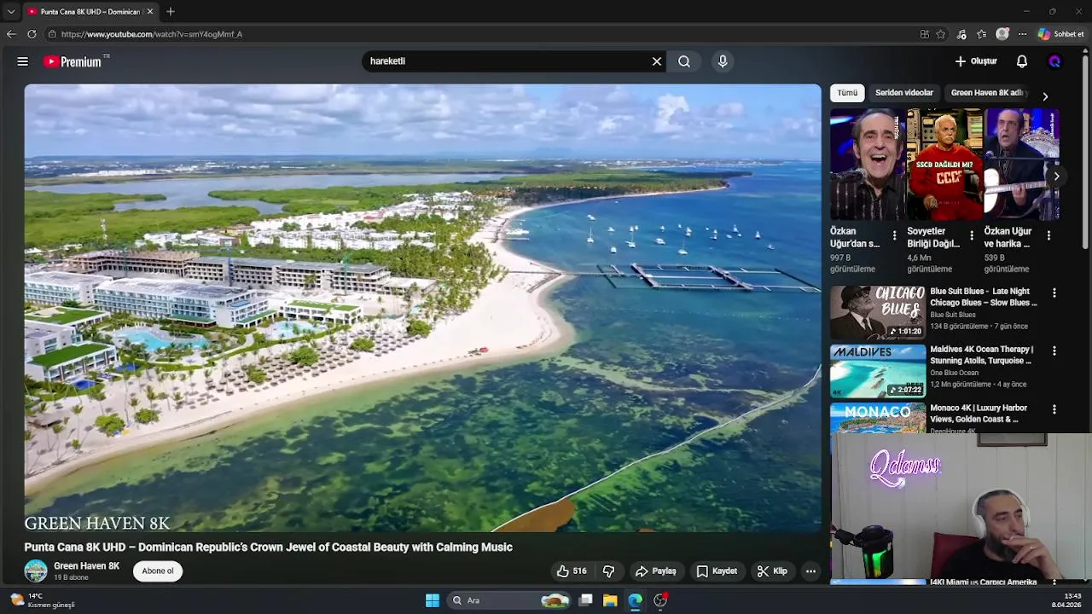Open Blue Suit Blues video thumbnail
The height and width of the screenshot is (614, 1092).
click(878, 312)
